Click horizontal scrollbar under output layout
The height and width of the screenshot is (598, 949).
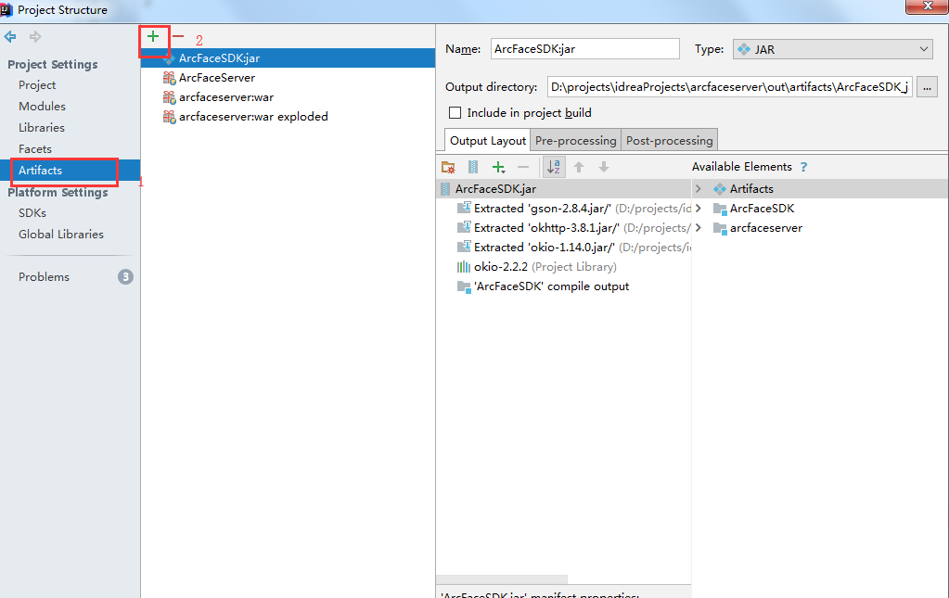click(x=503, y=579)
